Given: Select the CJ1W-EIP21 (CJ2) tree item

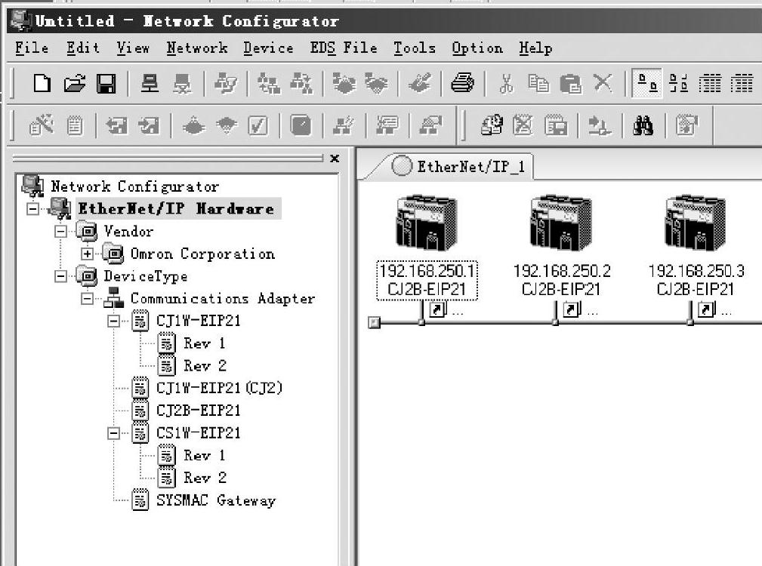Looking at the screenshot, I should click(219, 388).
